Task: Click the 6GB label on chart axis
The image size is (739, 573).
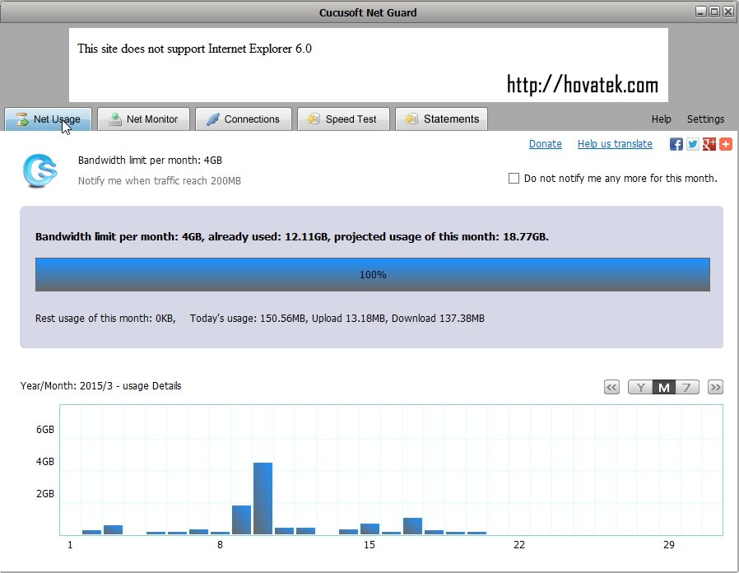Action: pyautogui.click(x=45, y=430)
